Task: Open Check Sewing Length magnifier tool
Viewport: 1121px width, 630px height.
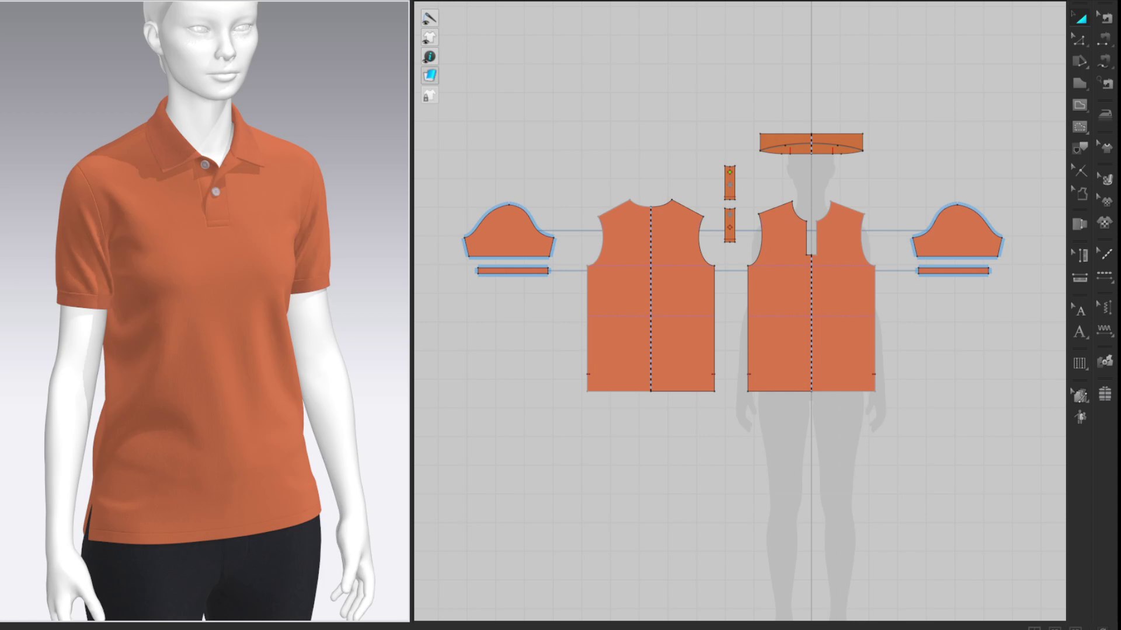Action: [1104, 83]
